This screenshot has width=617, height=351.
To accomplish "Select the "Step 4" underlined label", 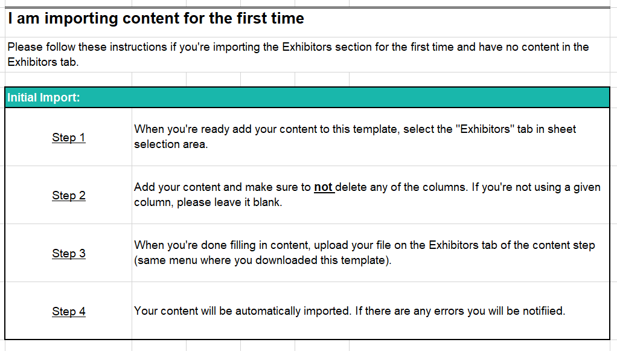I will coord(69,311).
